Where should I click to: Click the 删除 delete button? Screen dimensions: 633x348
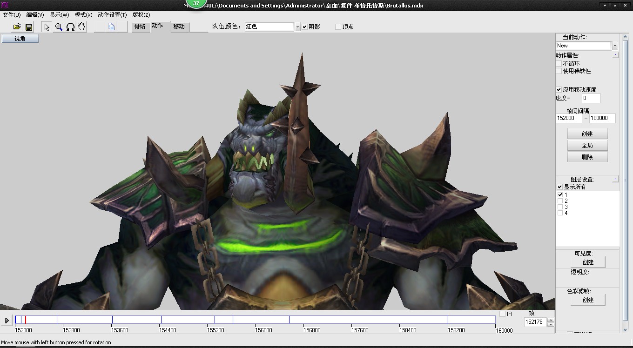tap(587, 157)
